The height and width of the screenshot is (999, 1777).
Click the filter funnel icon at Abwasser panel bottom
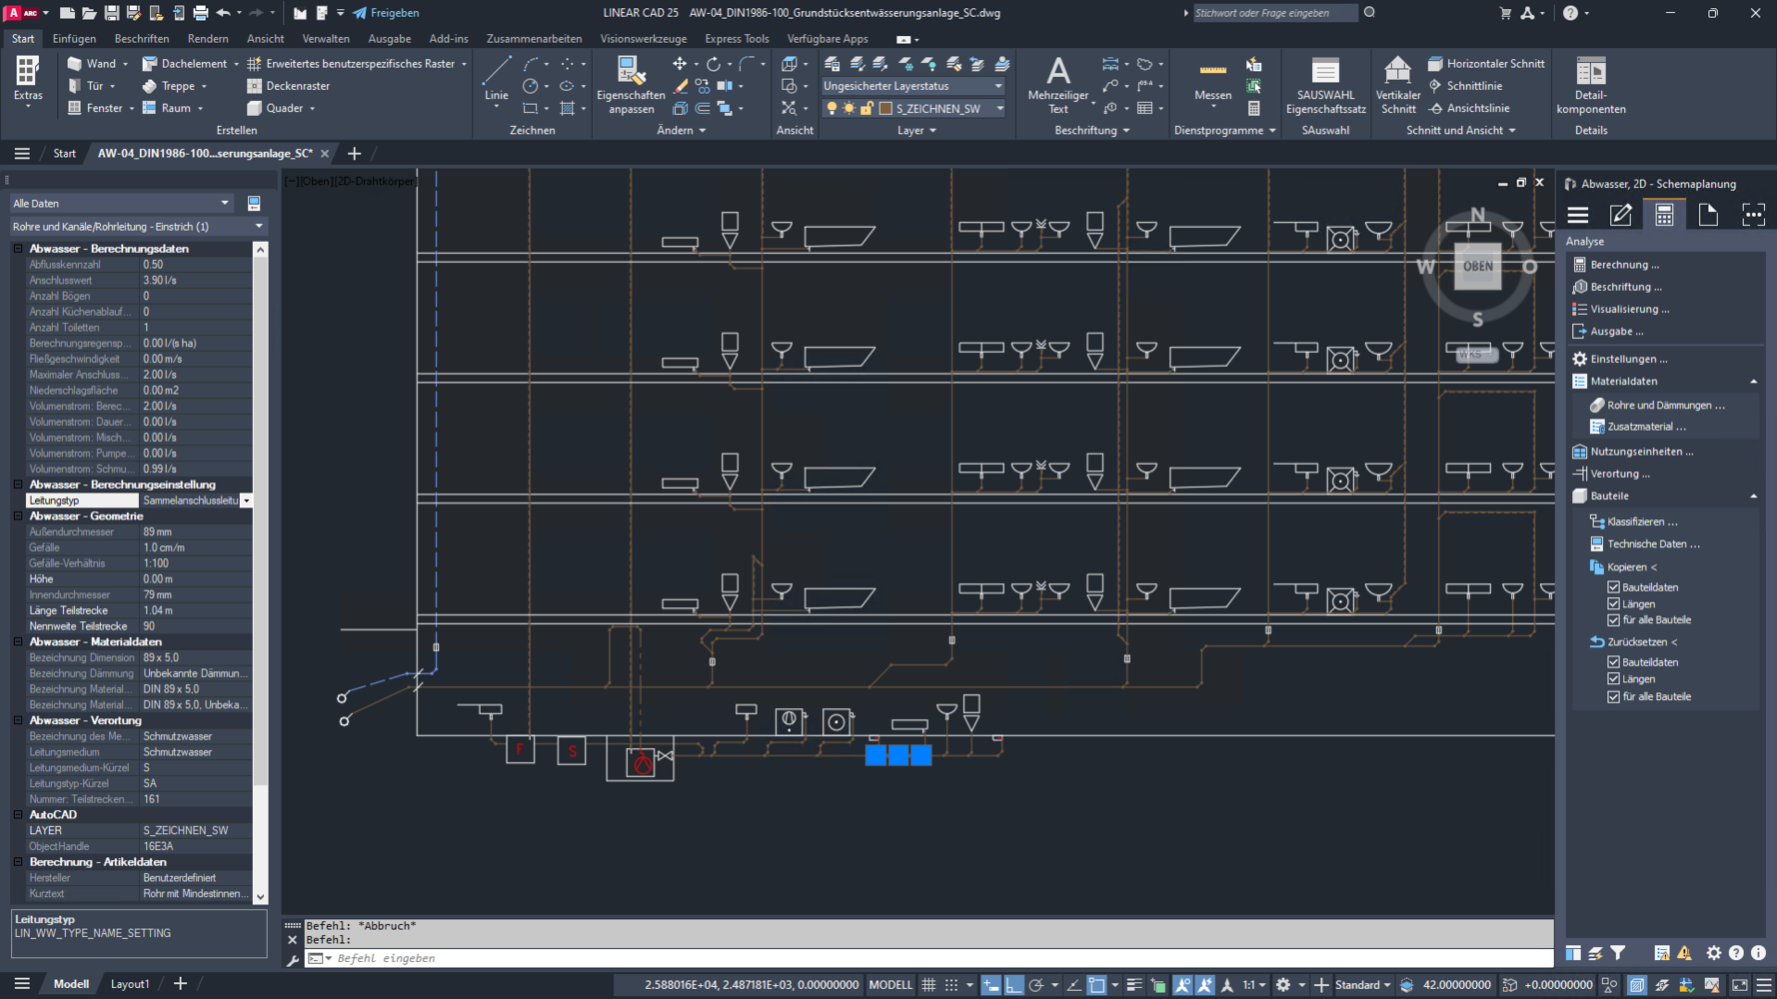click(1618, 953)
